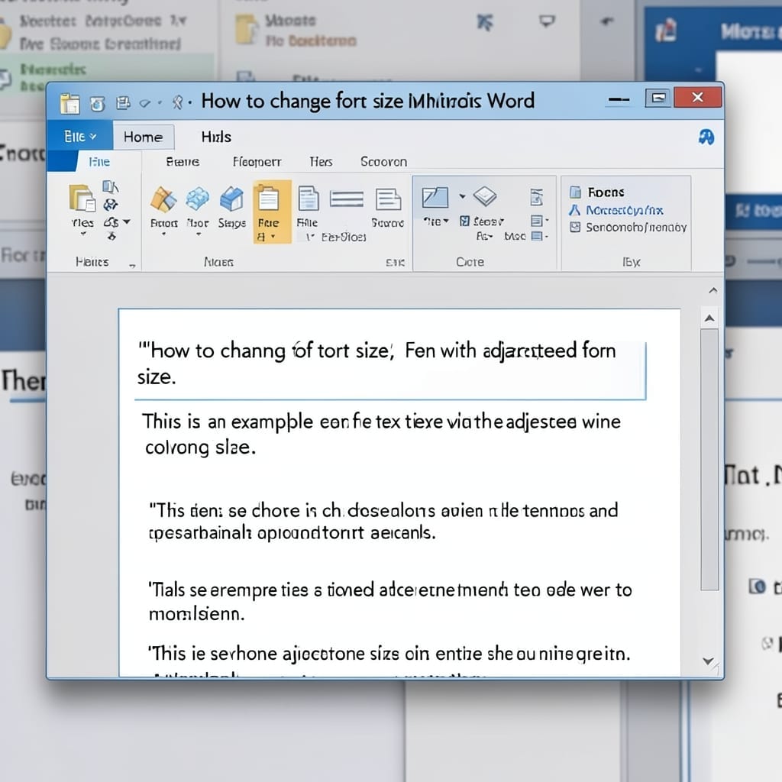The width and height of the screenshot is (782, 782).
Task: Click the undo arrow in the title bar
Action: 144,103
